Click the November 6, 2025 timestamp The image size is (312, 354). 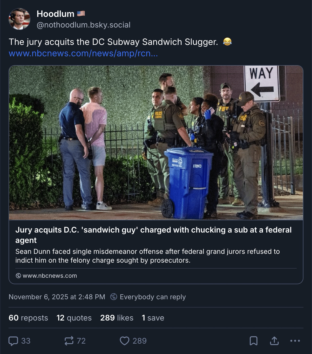tap(57, 297)
